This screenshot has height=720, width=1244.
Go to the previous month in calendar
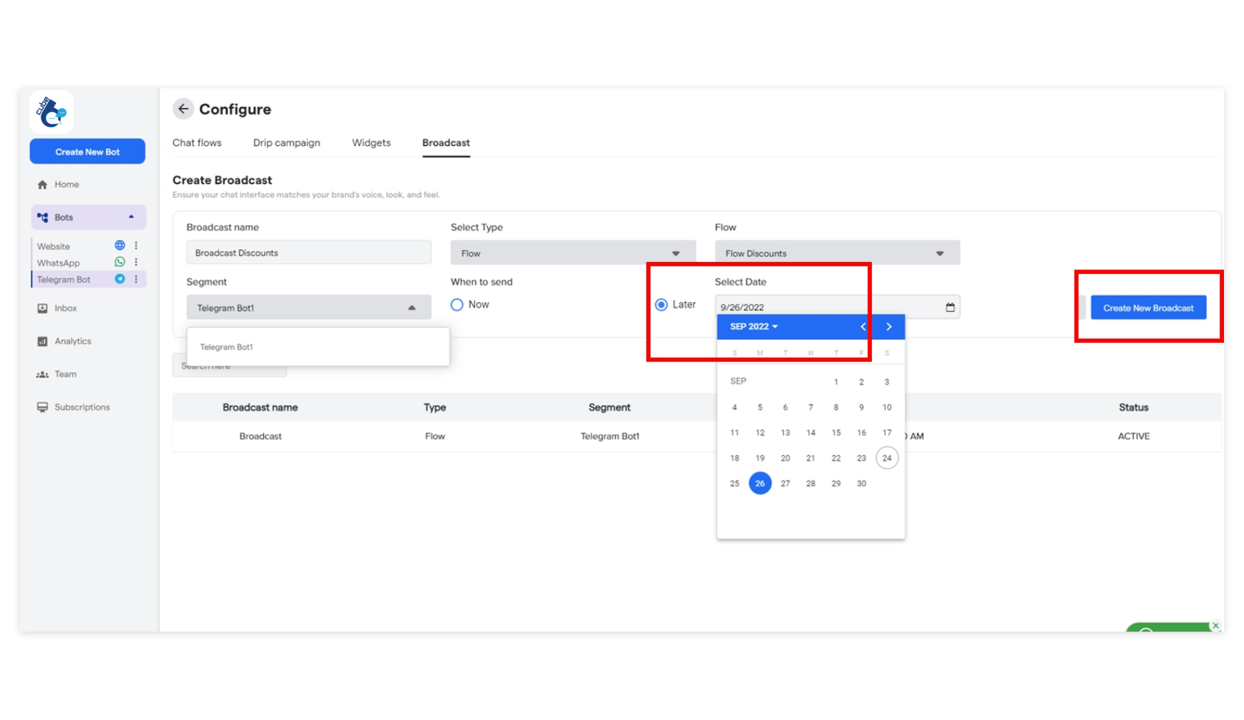[863, 327]
